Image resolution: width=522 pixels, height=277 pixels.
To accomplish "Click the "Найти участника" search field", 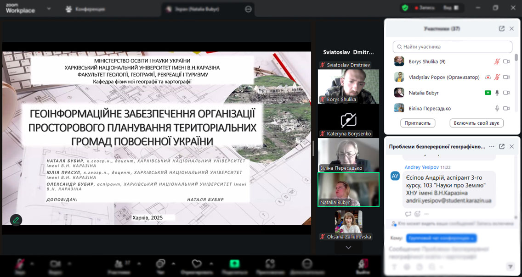I will click(x=453, y=47).
